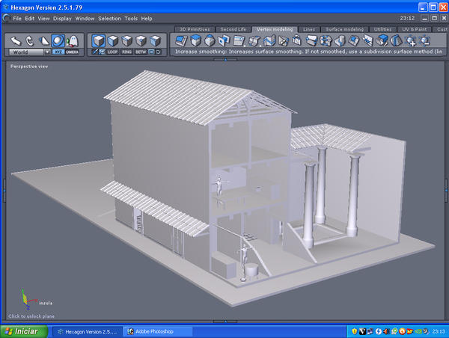Enable LOOP selection mode
The width and height of the screenshot is (449, 338).
pos(113,52)
